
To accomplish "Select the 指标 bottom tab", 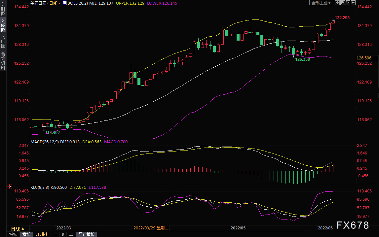I will click(x=13, y=234).
